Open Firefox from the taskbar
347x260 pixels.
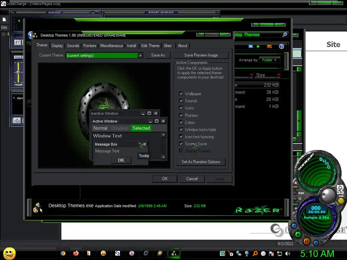pyautogui.click(x=76, y=253)
